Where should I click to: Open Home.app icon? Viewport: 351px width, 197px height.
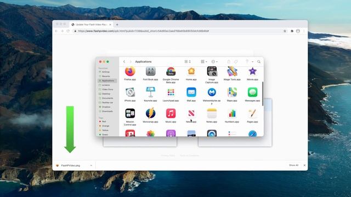[191, 72]
